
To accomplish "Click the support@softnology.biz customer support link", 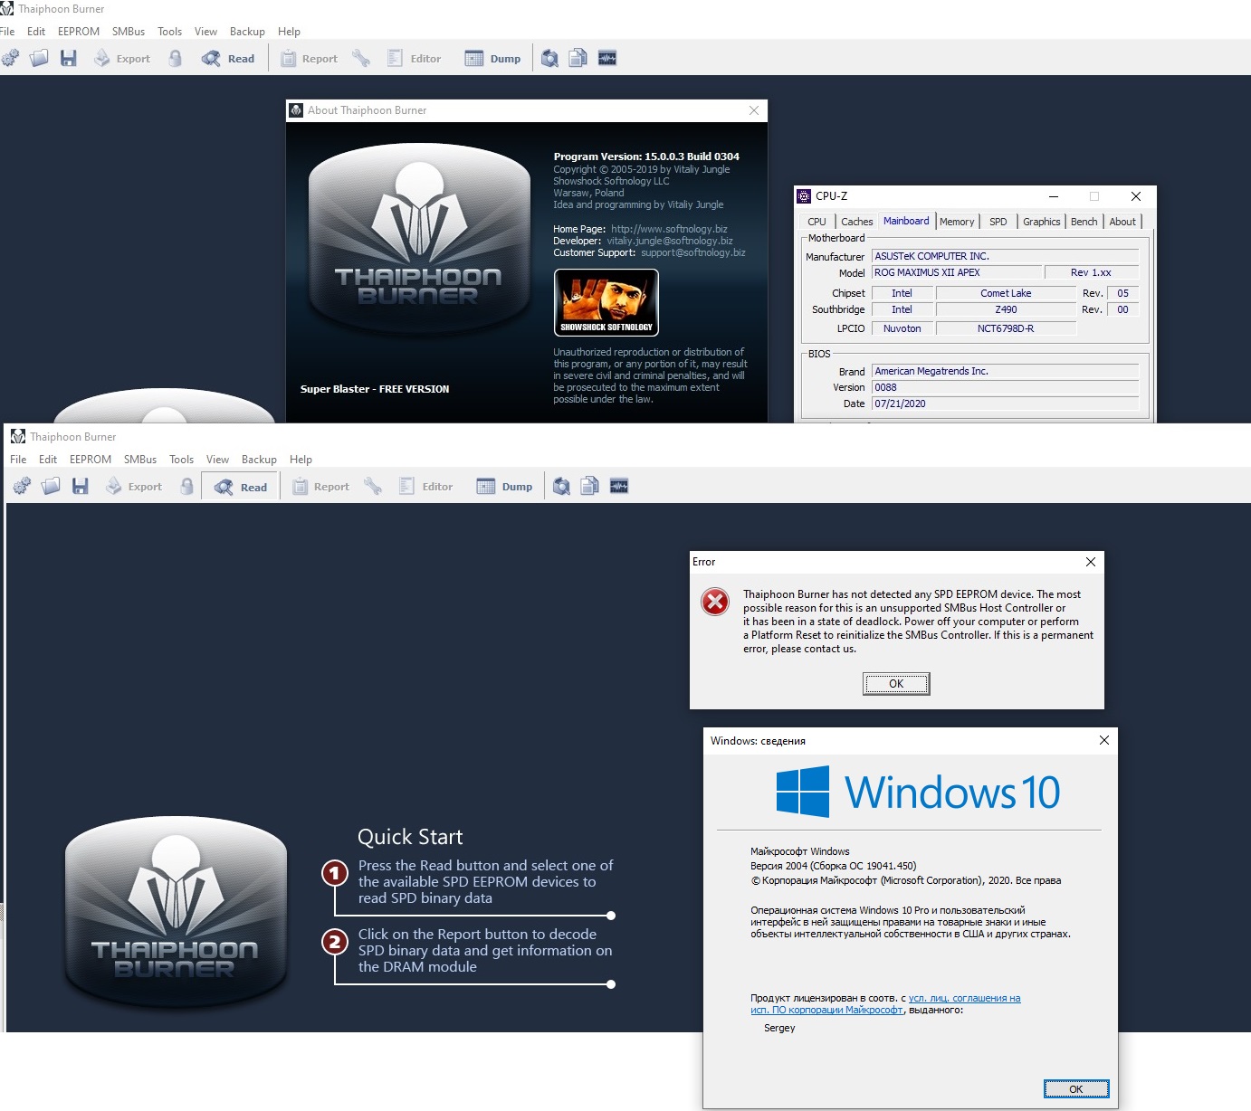I will 693,252.
